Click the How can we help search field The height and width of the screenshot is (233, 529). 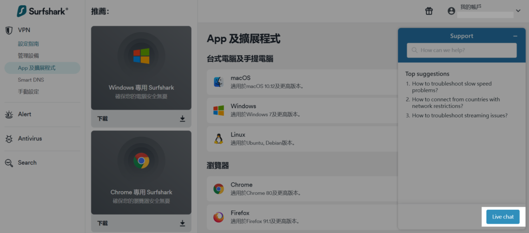pyautogui.click(x=461, y=50)
